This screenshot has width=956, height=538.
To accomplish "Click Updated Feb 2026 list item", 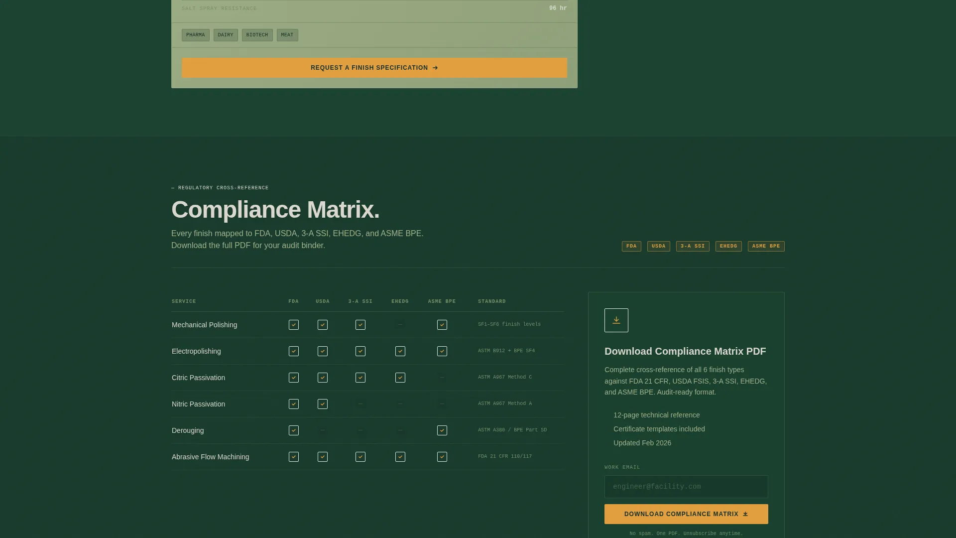I will click(642, 443).
